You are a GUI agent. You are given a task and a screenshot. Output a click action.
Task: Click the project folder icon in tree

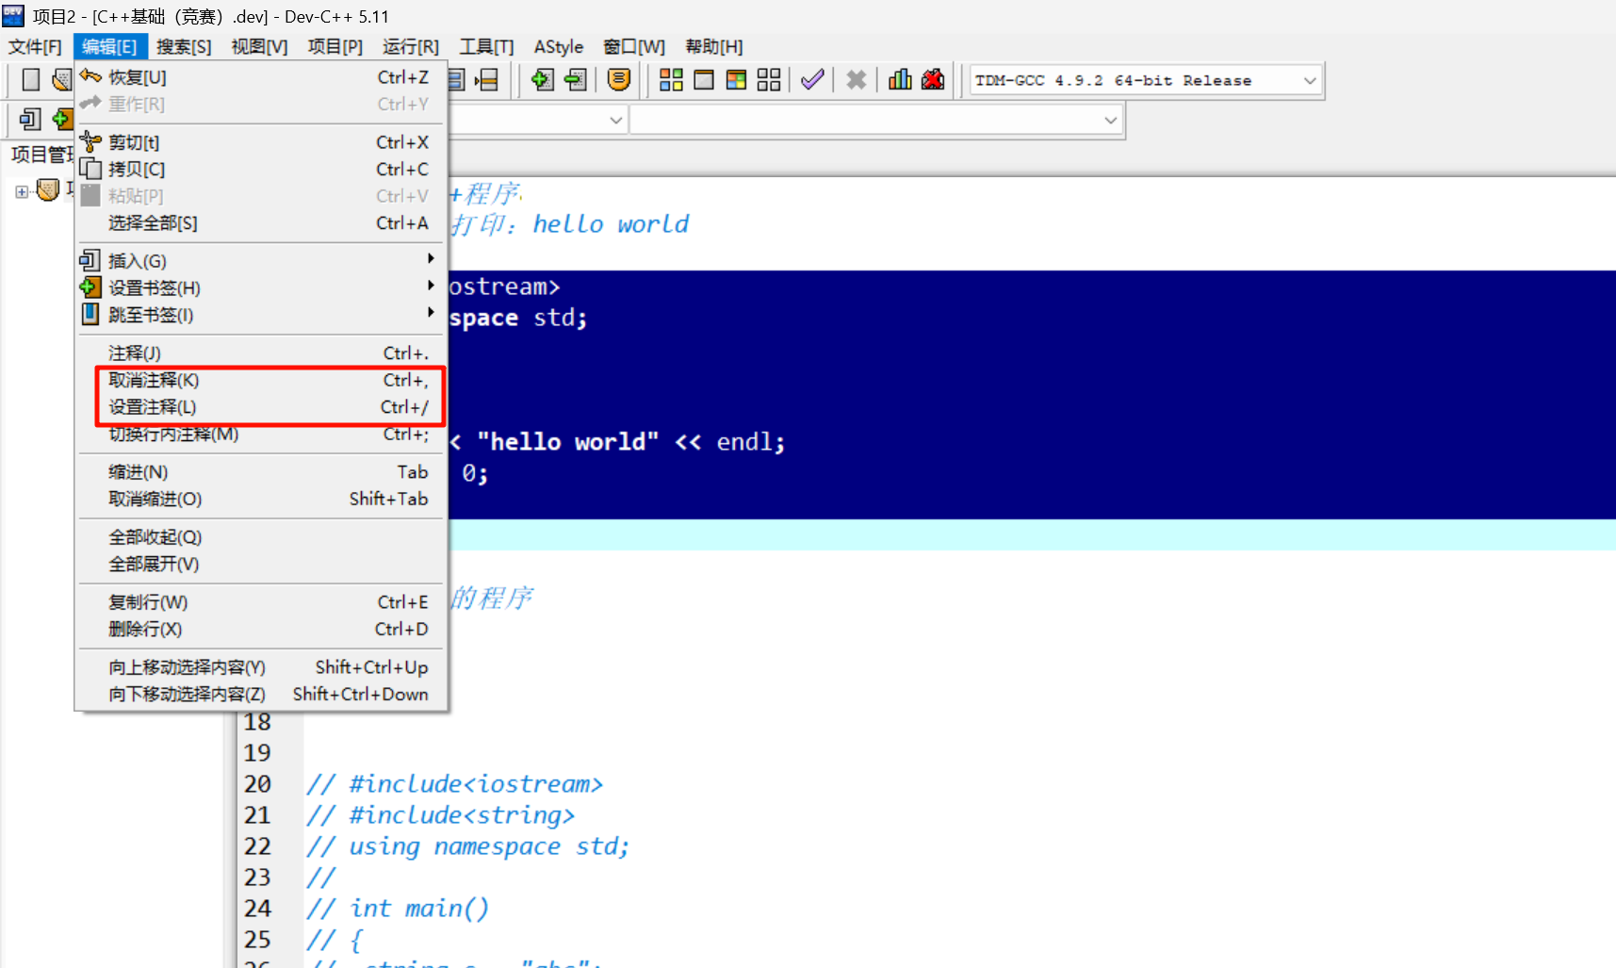(x=47, y=191)
